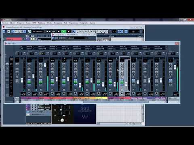Select the Teclado Metal channel name label in mixer

[x=137, y=98]
